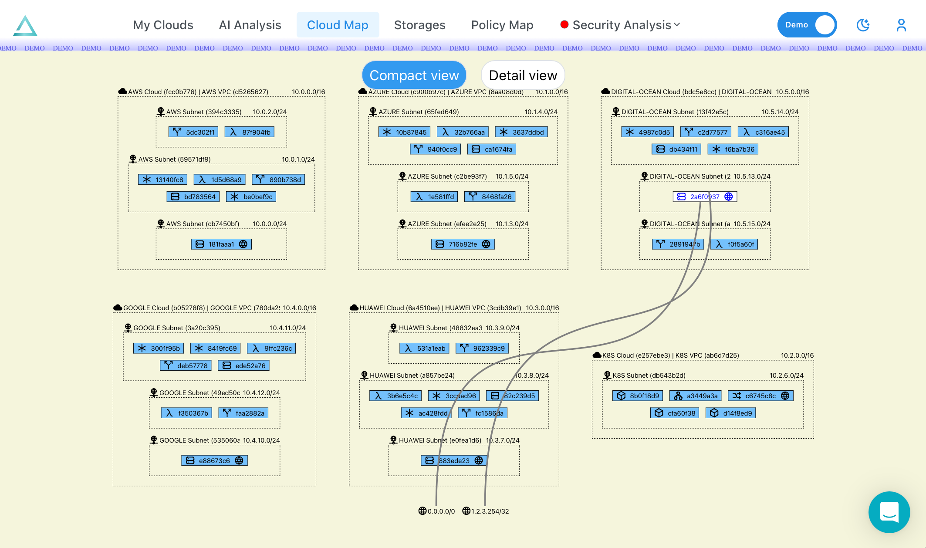This screenshot has height=548, width=926.
Task: Click Google node deb57778
Action: tap(186, 366)
